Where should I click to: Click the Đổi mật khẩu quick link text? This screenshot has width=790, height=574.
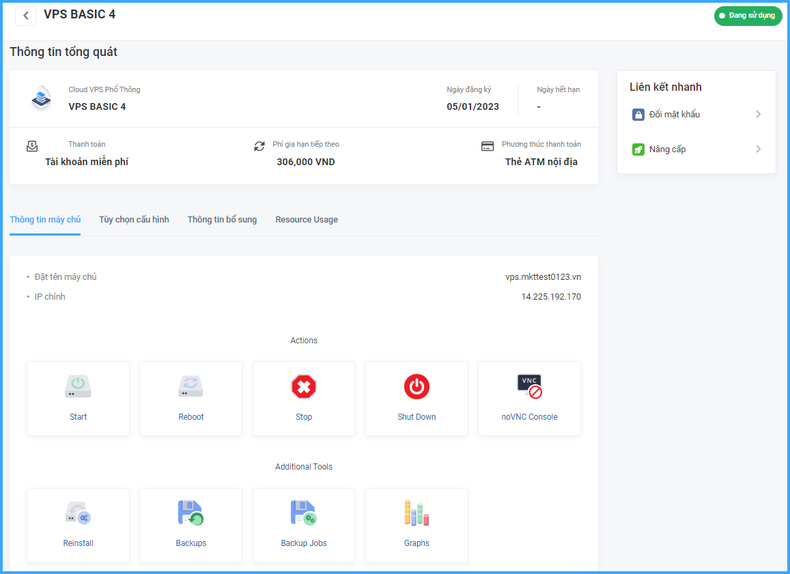675,114
